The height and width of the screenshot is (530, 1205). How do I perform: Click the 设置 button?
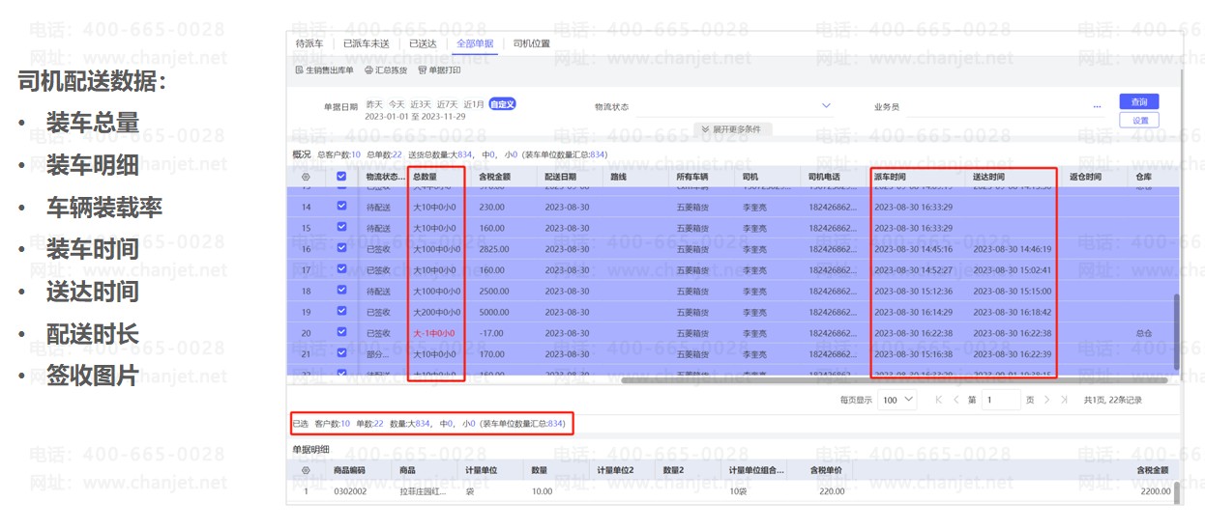1138,121
